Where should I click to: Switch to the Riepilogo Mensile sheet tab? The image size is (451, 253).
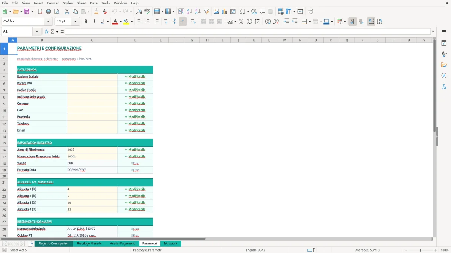click(x=89, y=243)
